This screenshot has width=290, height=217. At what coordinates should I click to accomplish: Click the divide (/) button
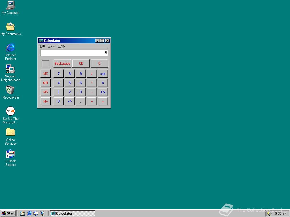[x=92, y=74]
